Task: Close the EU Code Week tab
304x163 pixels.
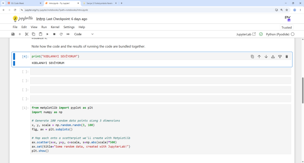Action: (x=40, y=3)
